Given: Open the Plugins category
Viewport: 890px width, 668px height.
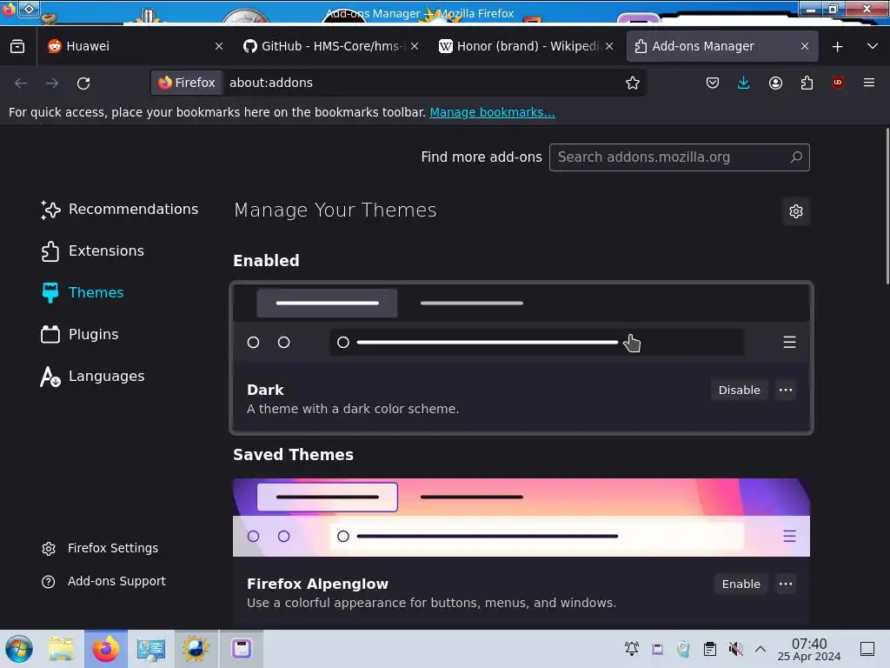Looking at the screenshot, I should pyautogui.click(x=80, y=335).
